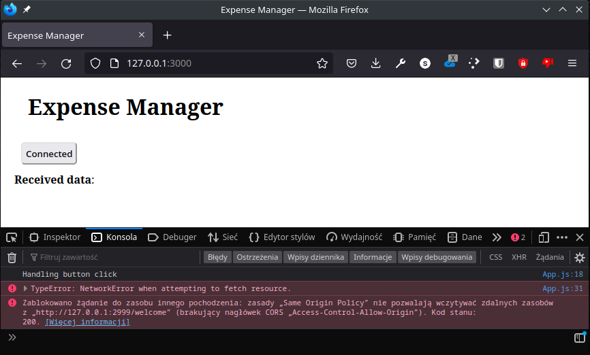Close the developer tools panel
This screenshot has width=590, height=355.
tap(580, 237)
